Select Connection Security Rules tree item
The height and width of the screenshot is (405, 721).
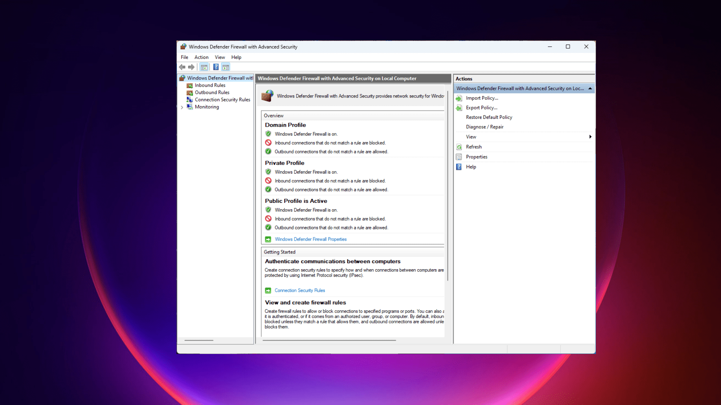(222, 100)
